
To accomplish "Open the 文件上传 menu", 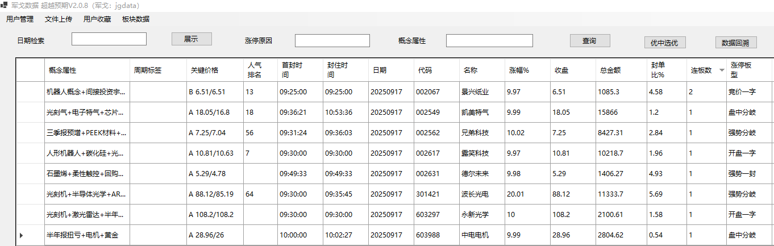I will click(59, 19).
